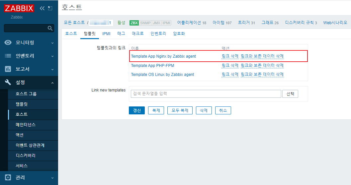351x185 pixels.
Task: Click the JMX availability badge
Action: 157,23
